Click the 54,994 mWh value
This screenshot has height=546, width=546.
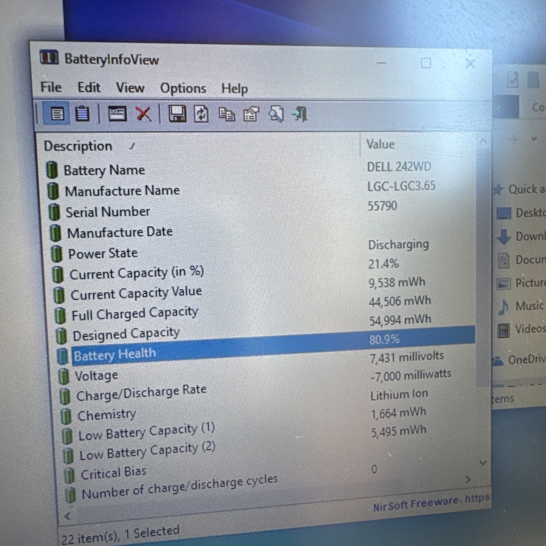click(x=400, y=320)
